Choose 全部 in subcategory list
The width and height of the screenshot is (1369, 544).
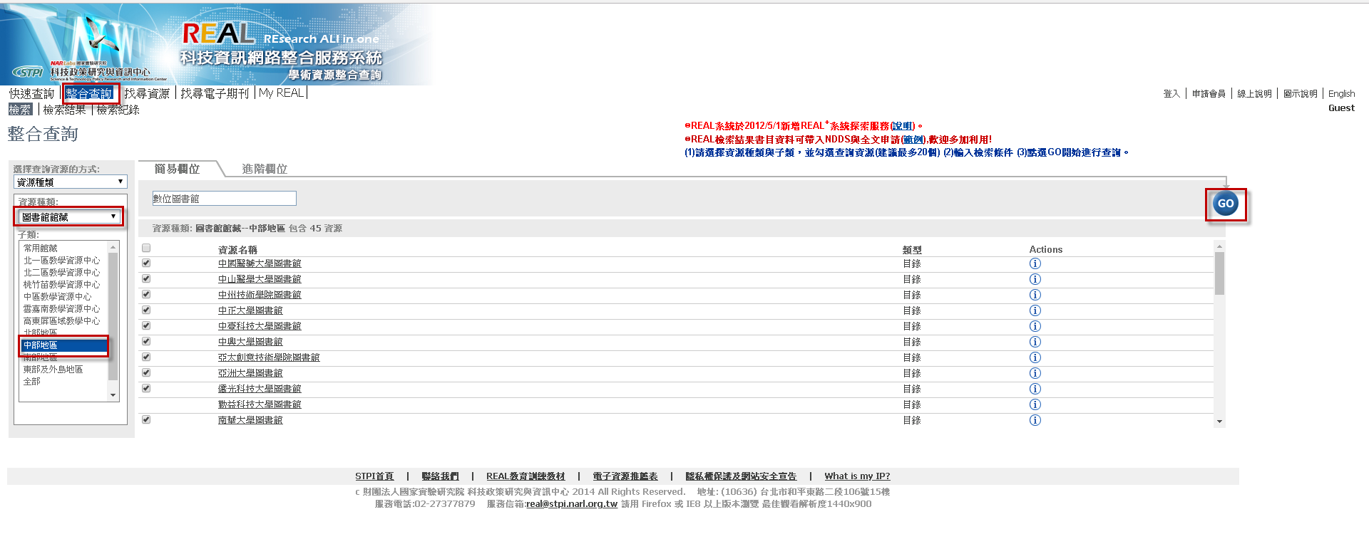pos(32,382)
